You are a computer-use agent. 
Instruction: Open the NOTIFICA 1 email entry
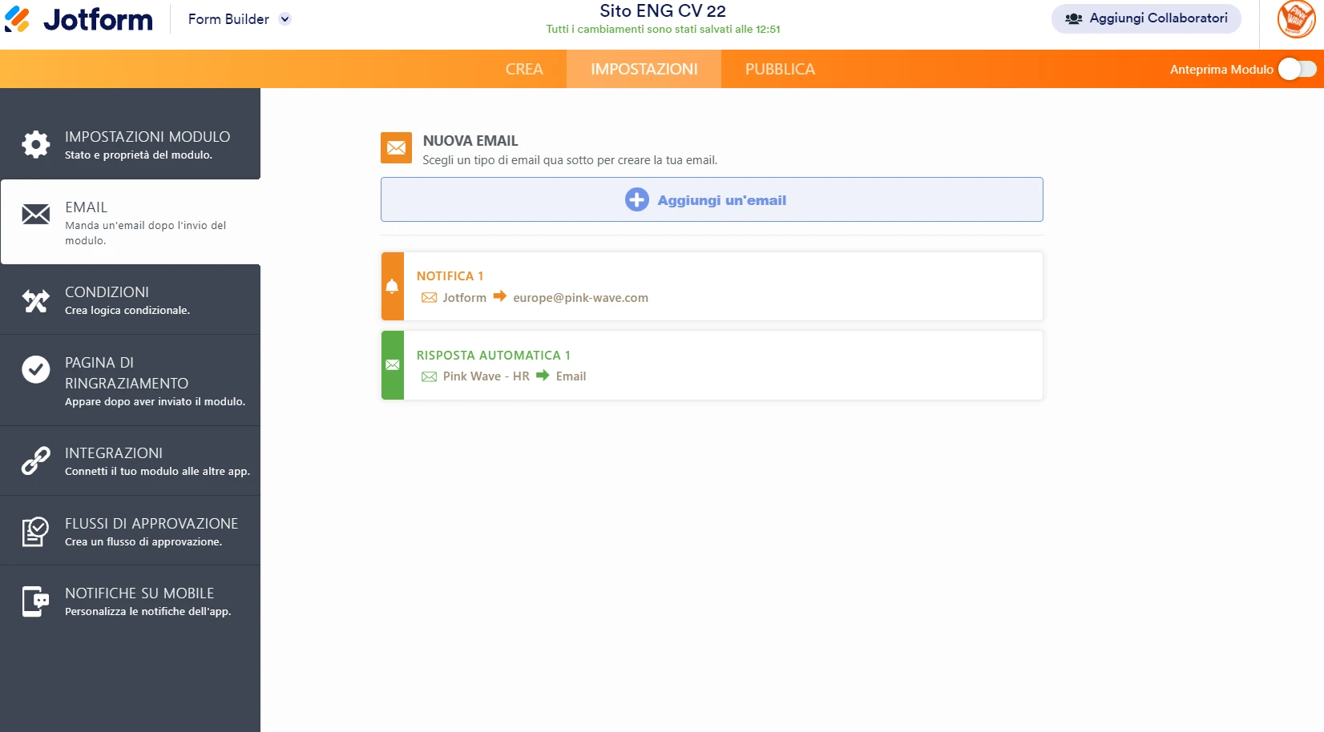point(721,285)
